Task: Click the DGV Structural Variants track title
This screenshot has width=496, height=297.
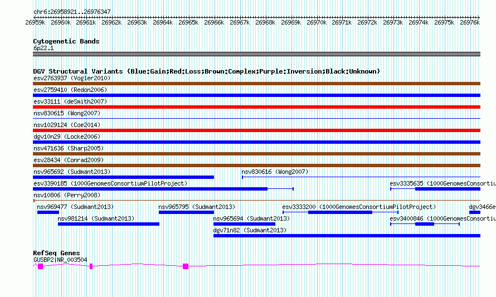Action: click(x=207, y=71)
